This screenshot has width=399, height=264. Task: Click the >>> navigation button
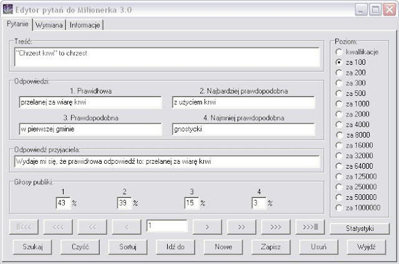pos(276,227)
